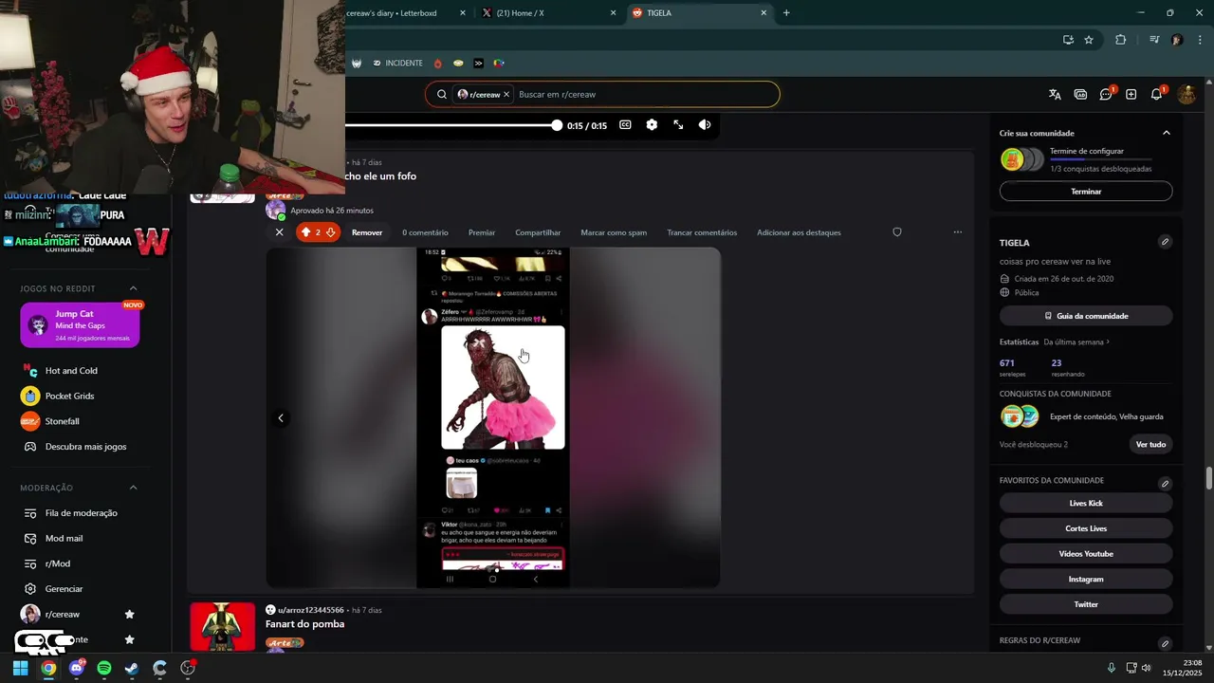1214x683 pixels.
Task: Open the 0 comentário comments link
Action: click(x=425, y=232)
